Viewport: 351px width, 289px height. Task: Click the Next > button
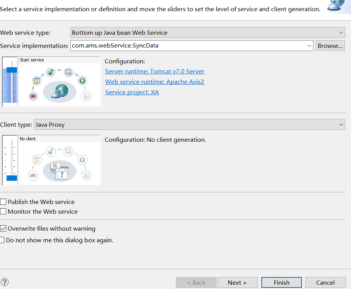pos(237,282)
